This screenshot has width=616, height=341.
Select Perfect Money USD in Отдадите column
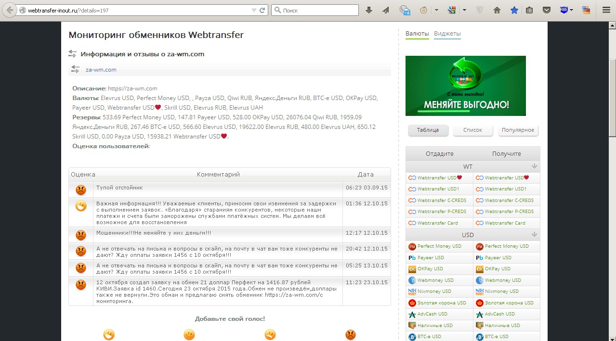pyautogui.click(x=439, y=246)
